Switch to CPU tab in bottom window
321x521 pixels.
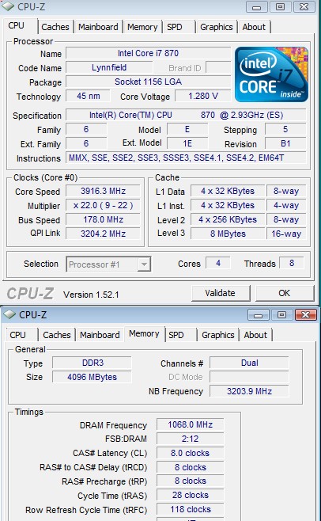pyautogui.click(x=17, y=335)
